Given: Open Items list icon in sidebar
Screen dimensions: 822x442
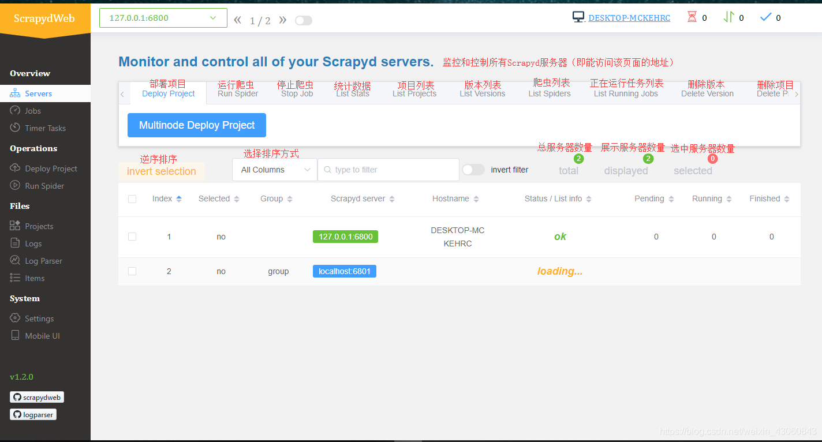Looking at the screenshot, I should (15, 278).
